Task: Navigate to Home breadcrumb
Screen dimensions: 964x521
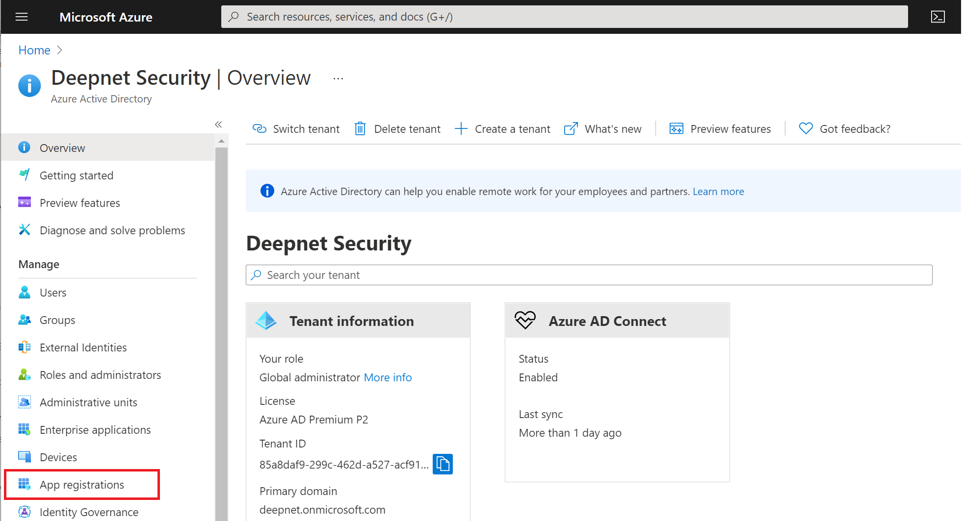Action: (x=34, y=50)
